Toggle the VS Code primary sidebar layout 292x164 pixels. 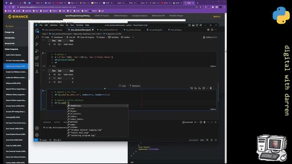[x=189, y=25]
